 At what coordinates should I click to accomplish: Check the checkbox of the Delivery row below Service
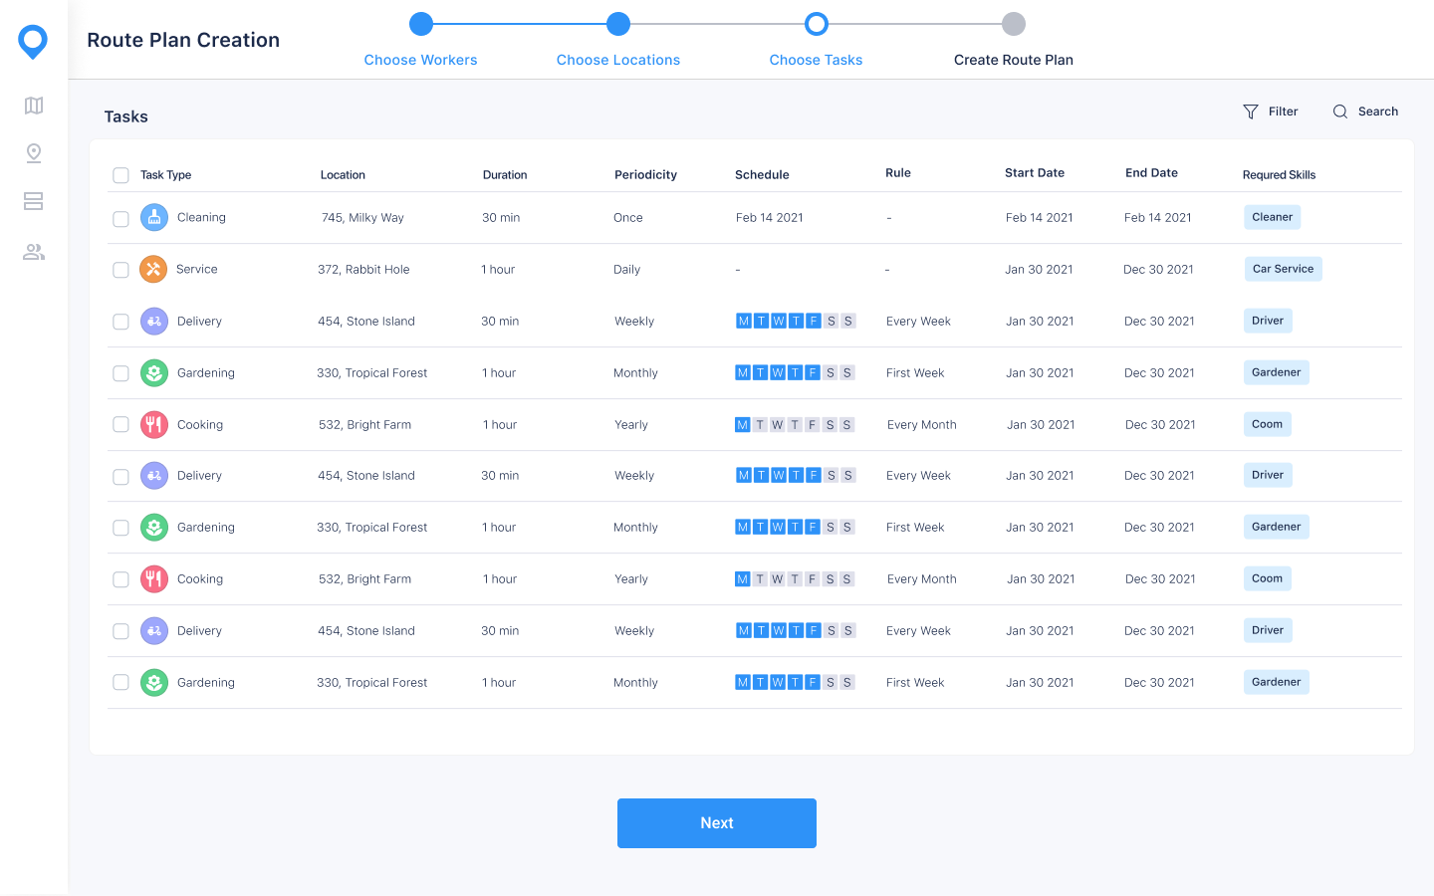point(120,322)
